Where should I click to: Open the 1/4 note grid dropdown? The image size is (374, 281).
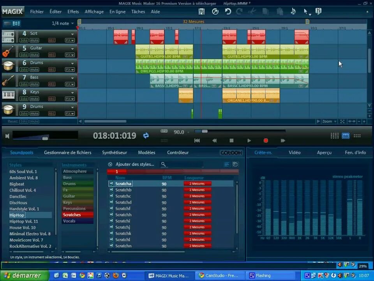coord(63,23)
